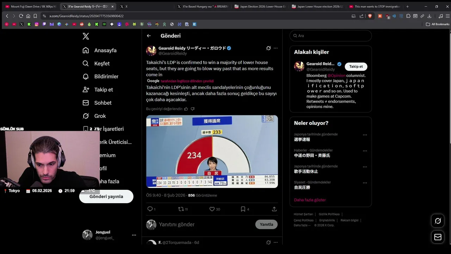Click the Grok icon on Gearoid Reidy's post
This screenshot has height=254, width=451.
click(x=268, y=48)
